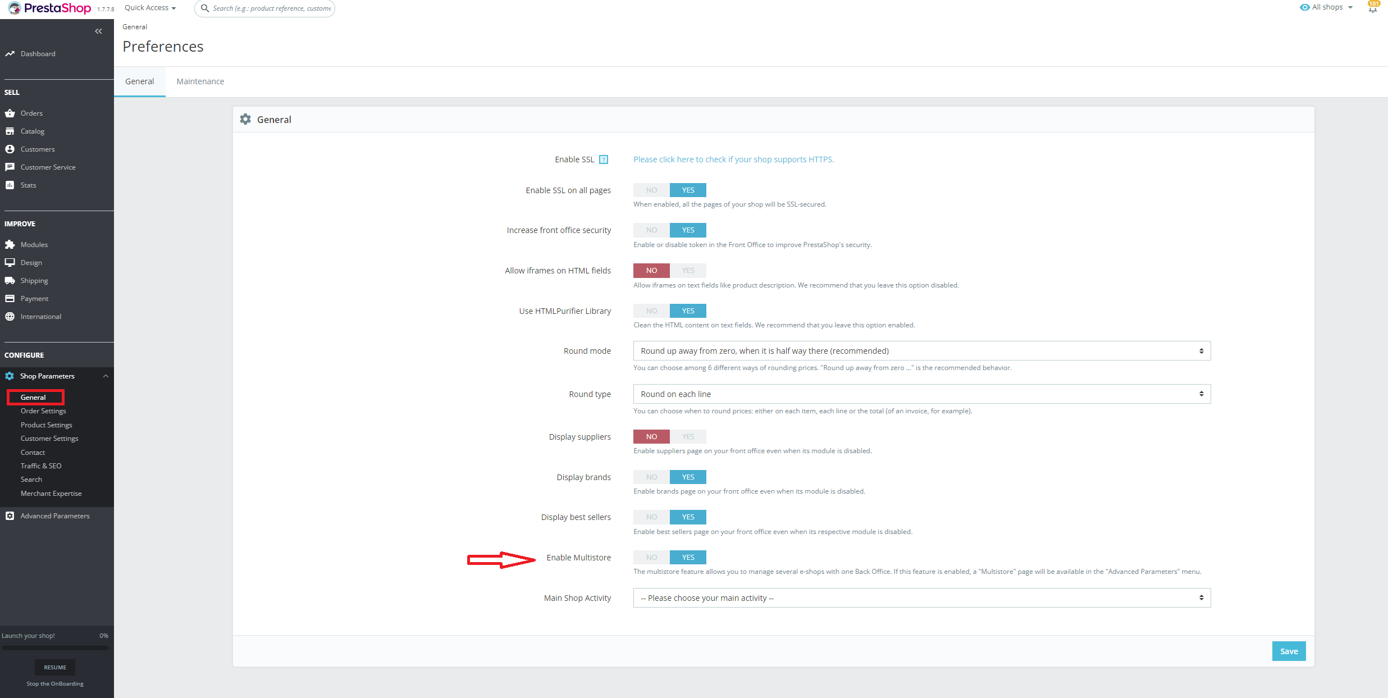The image size is (1388, 698).
Task: Click the Save button
Action: pyautogui.click(x=1289, y=651)
